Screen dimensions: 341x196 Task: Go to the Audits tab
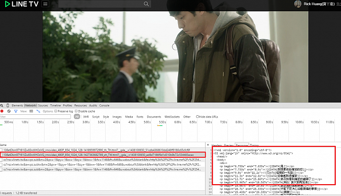[x=93, y=106]
